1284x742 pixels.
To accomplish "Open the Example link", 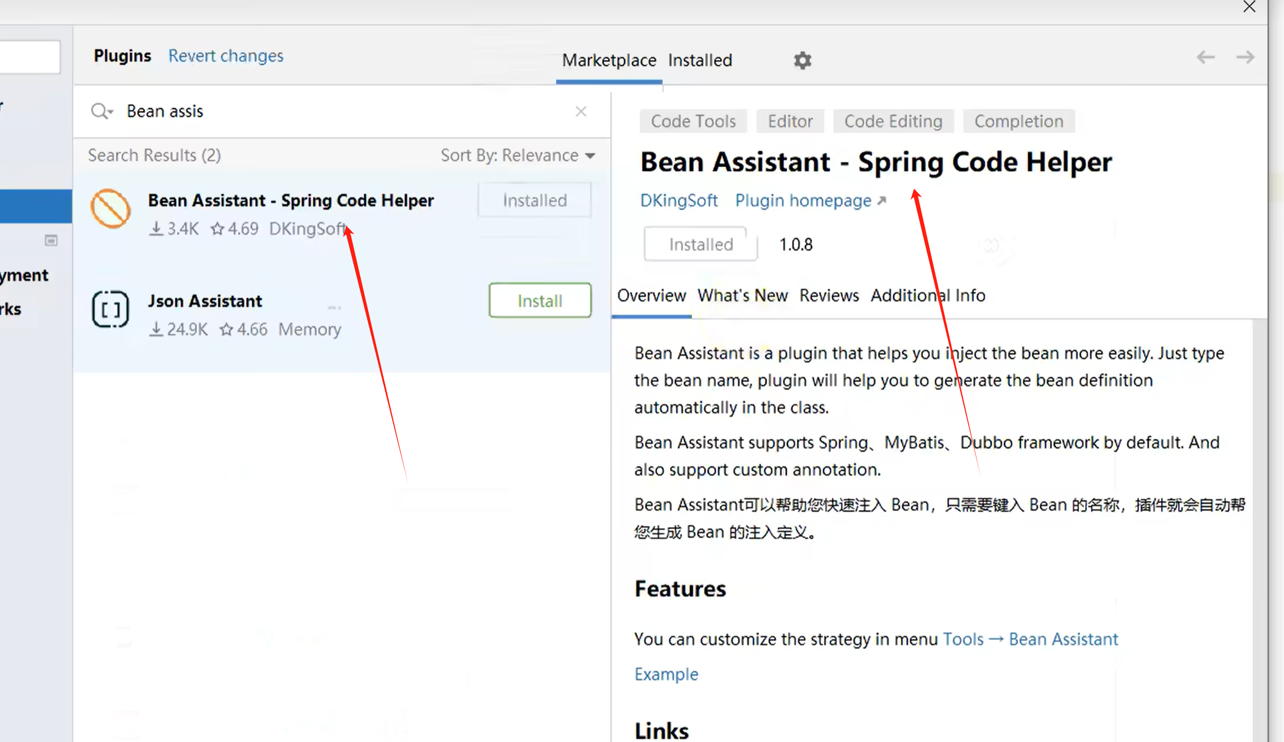I will point(666,674).
